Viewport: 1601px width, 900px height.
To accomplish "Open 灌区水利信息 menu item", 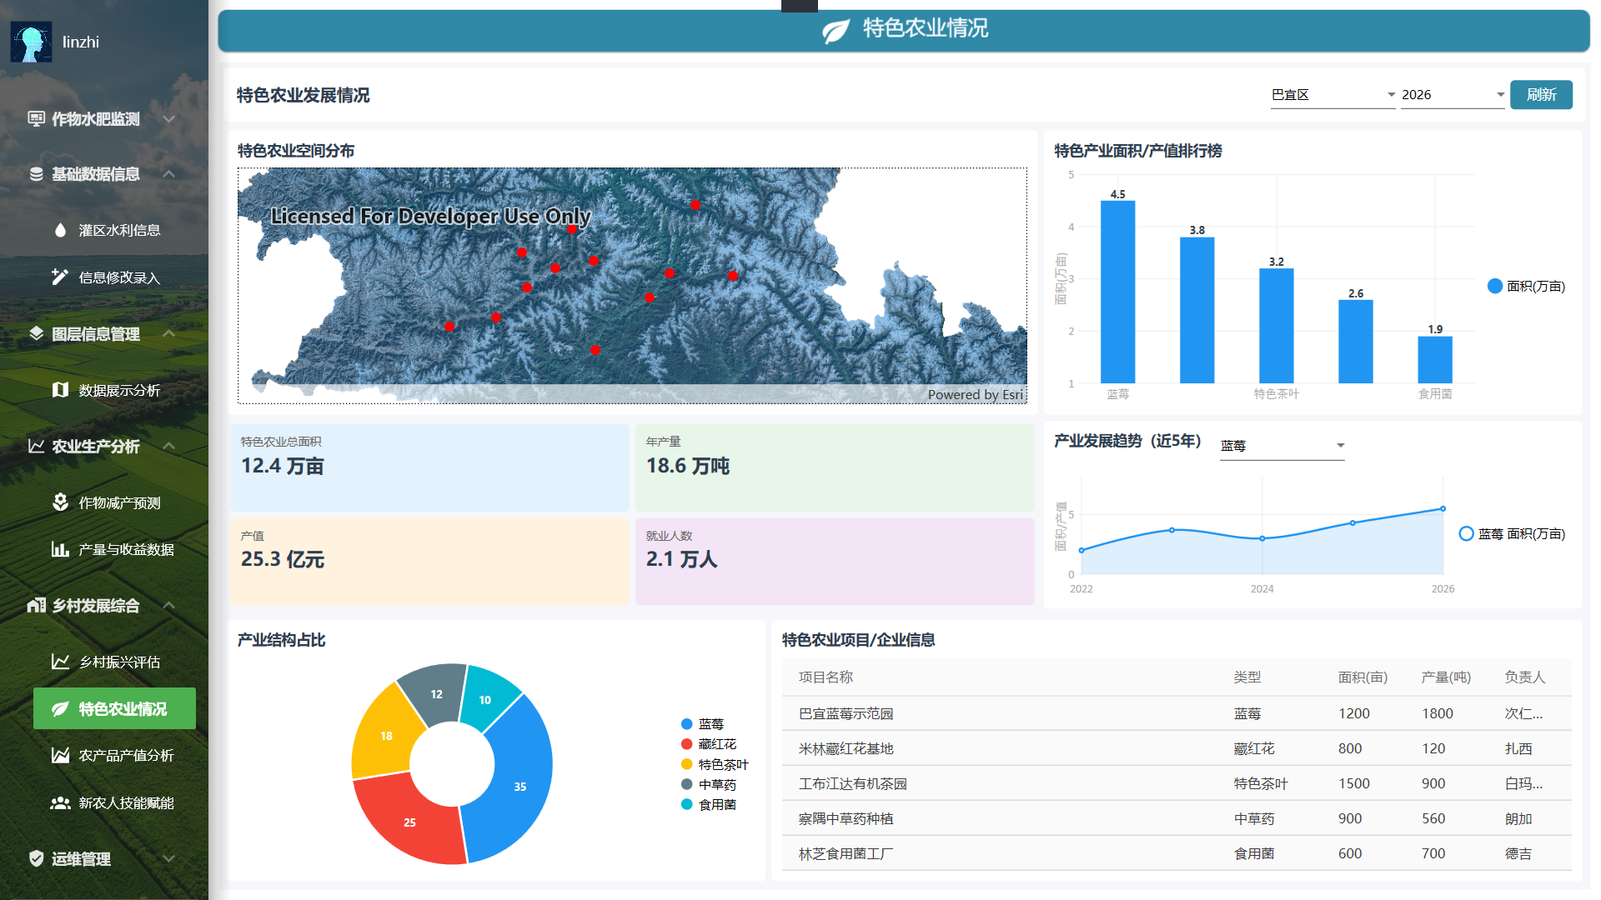I will point(114,230).
